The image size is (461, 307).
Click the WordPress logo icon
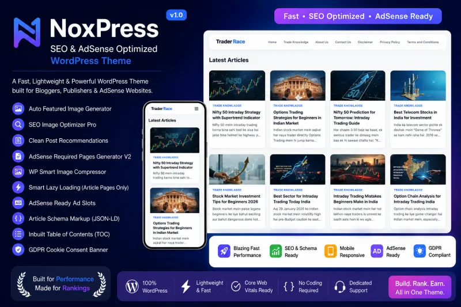(x=132, y=286)
